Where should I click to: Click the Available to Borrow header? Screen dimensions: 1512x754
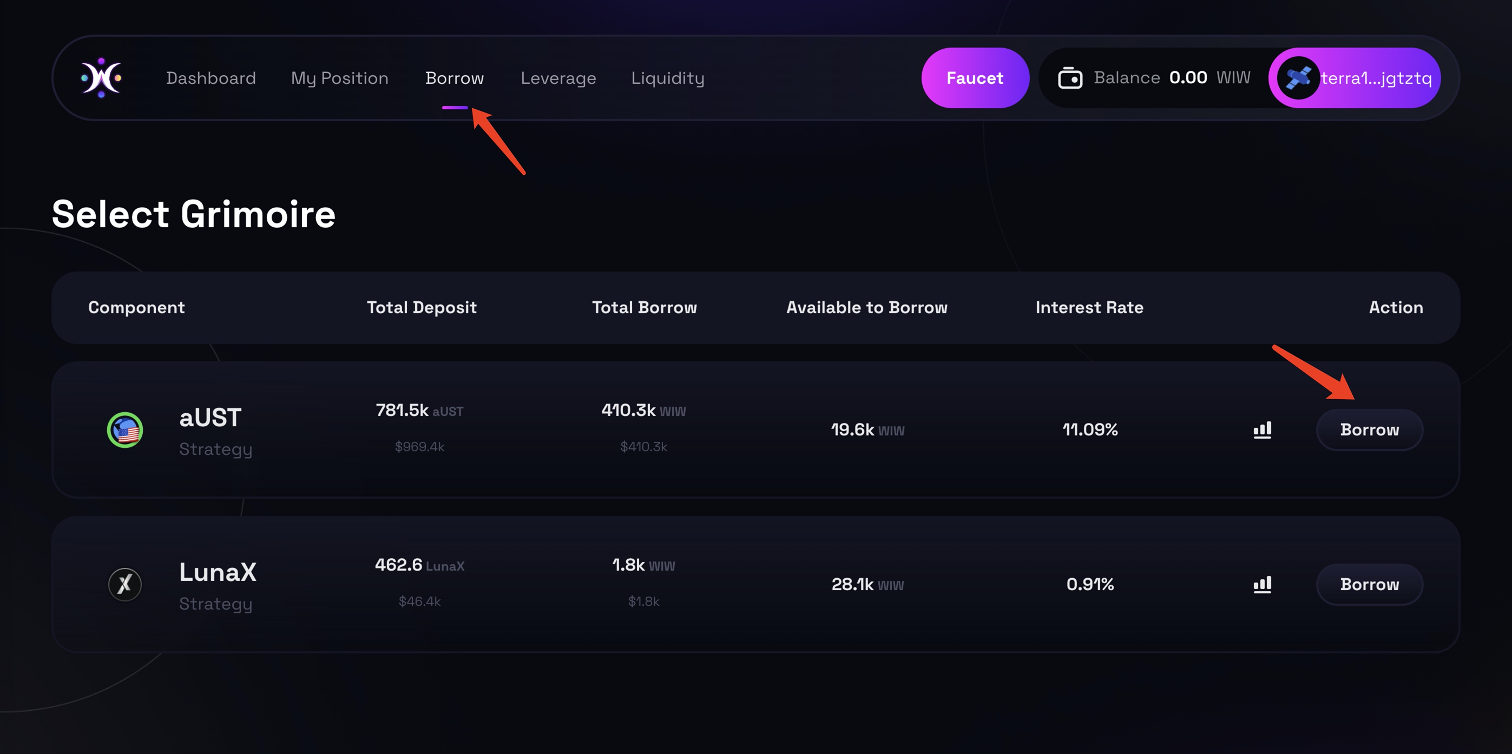866,307
